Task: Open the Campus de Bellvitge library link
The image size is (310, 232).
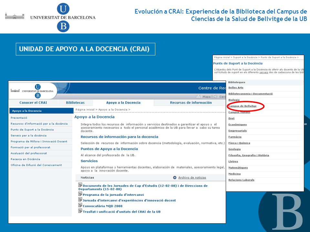Action: [243, 106]
